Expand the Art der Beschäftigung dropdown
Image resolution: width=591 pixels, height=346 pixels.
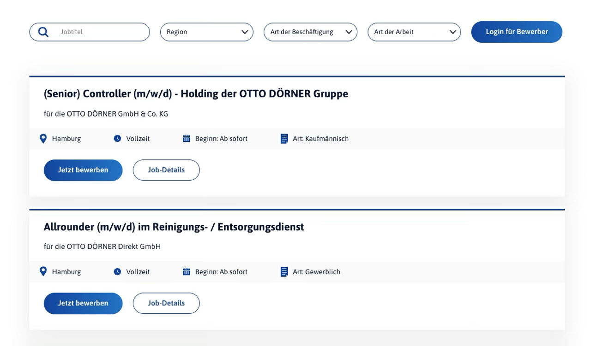click(x=311, y=32)
